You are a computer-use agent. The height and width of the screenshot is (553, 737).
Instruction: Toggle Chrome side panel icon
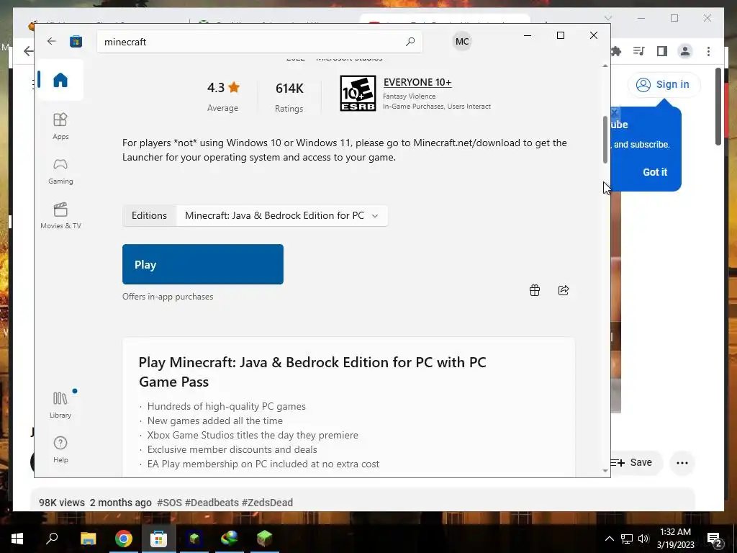(662, 51)
